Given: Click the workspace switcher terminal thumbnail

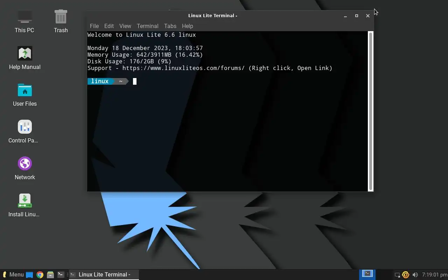Looking at the screenshot, I should pyautogui.click(x=367, y=274).
